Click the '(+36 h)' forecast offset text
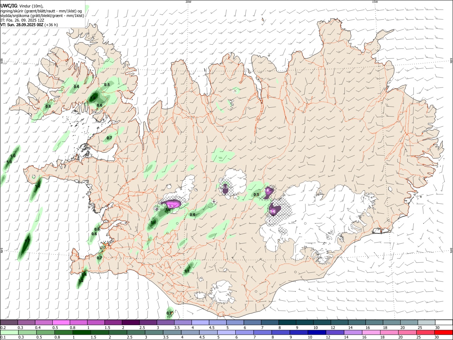The image size is (453, 340). pyautogui.click(x=51, y=25)
